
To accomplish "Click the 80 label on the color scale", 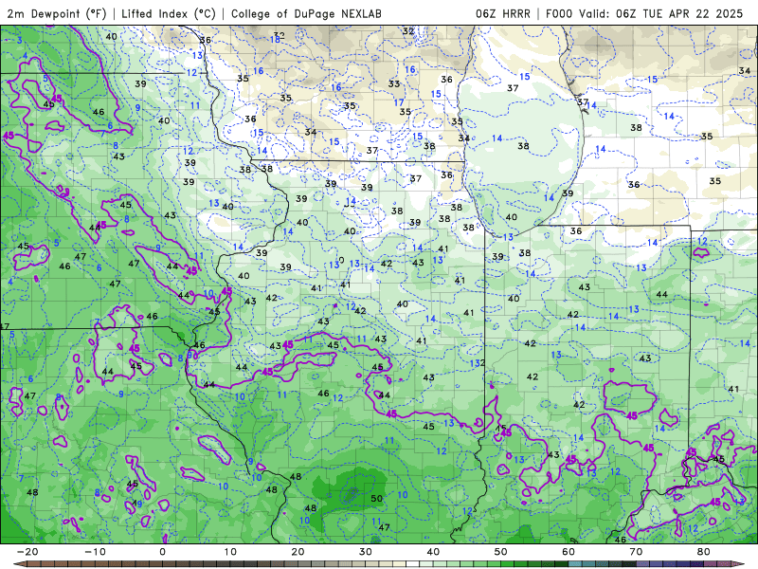I will [x=704, y=552].
